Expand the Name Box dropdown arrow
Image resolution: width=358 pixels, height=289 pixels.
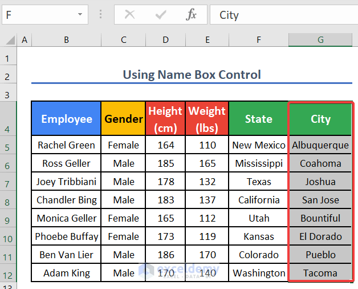pos(80,14)
